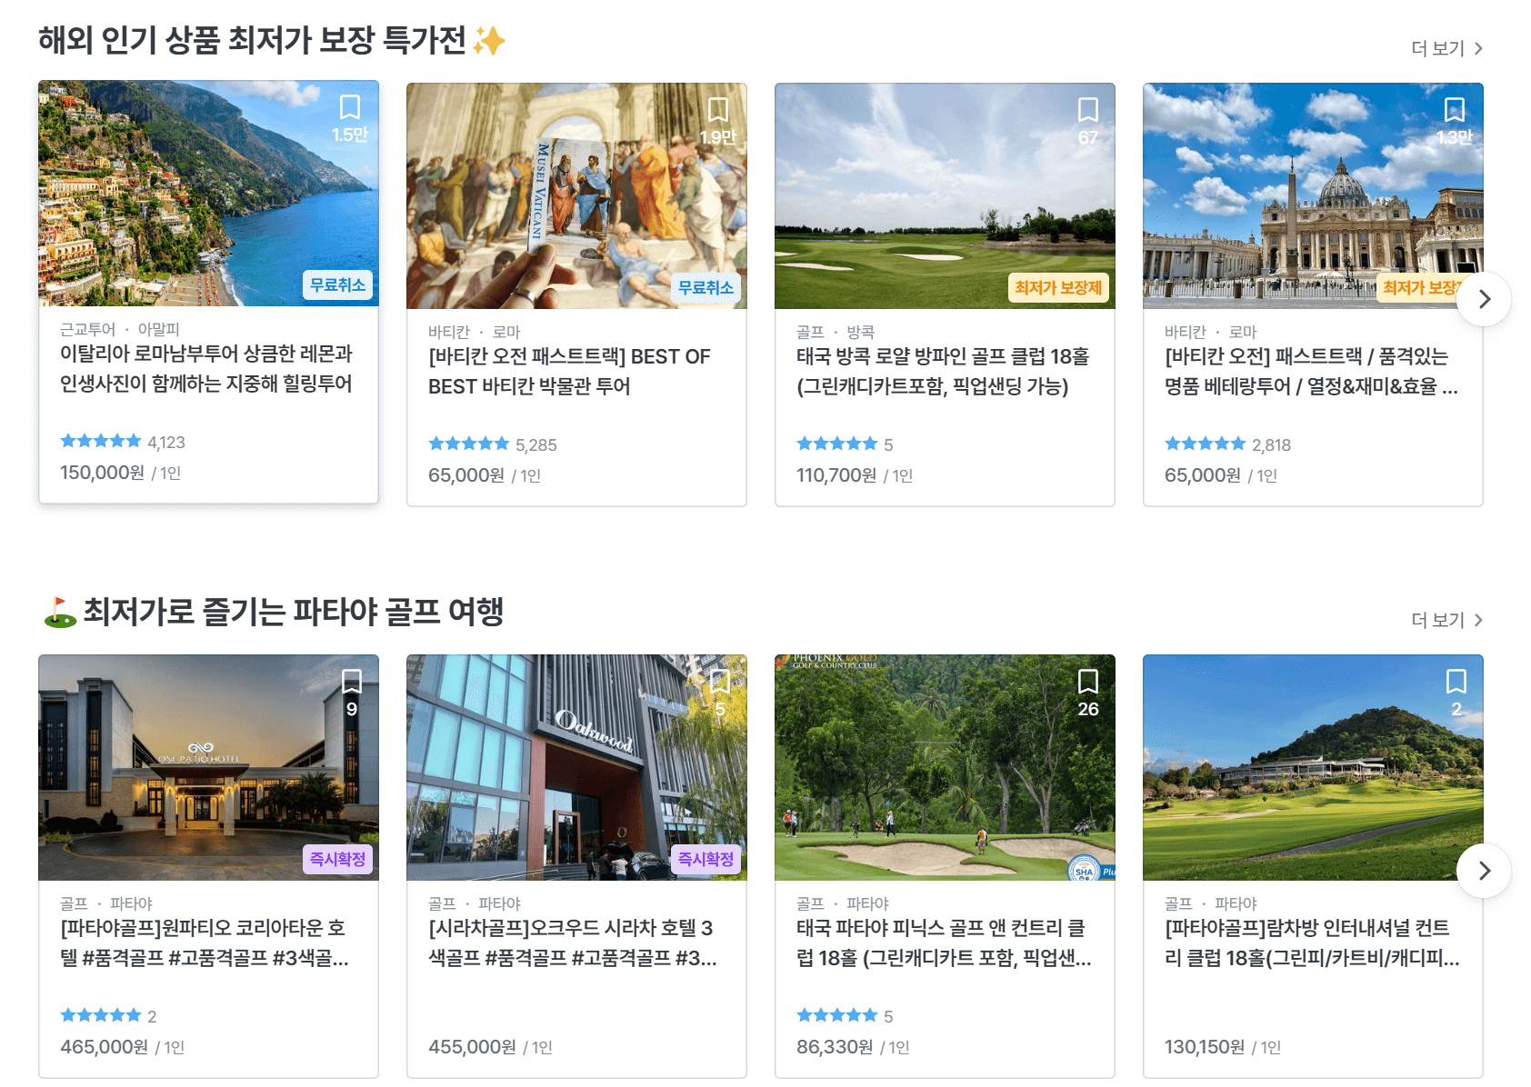Bookmark the [바티칸 오전] 패스트트랙 card
The image size is (1531, 1087).
point(1455,110)
